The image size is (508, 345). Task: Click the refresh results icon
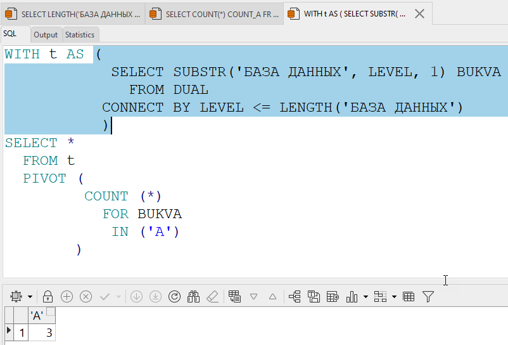click(x=175, y=296)
